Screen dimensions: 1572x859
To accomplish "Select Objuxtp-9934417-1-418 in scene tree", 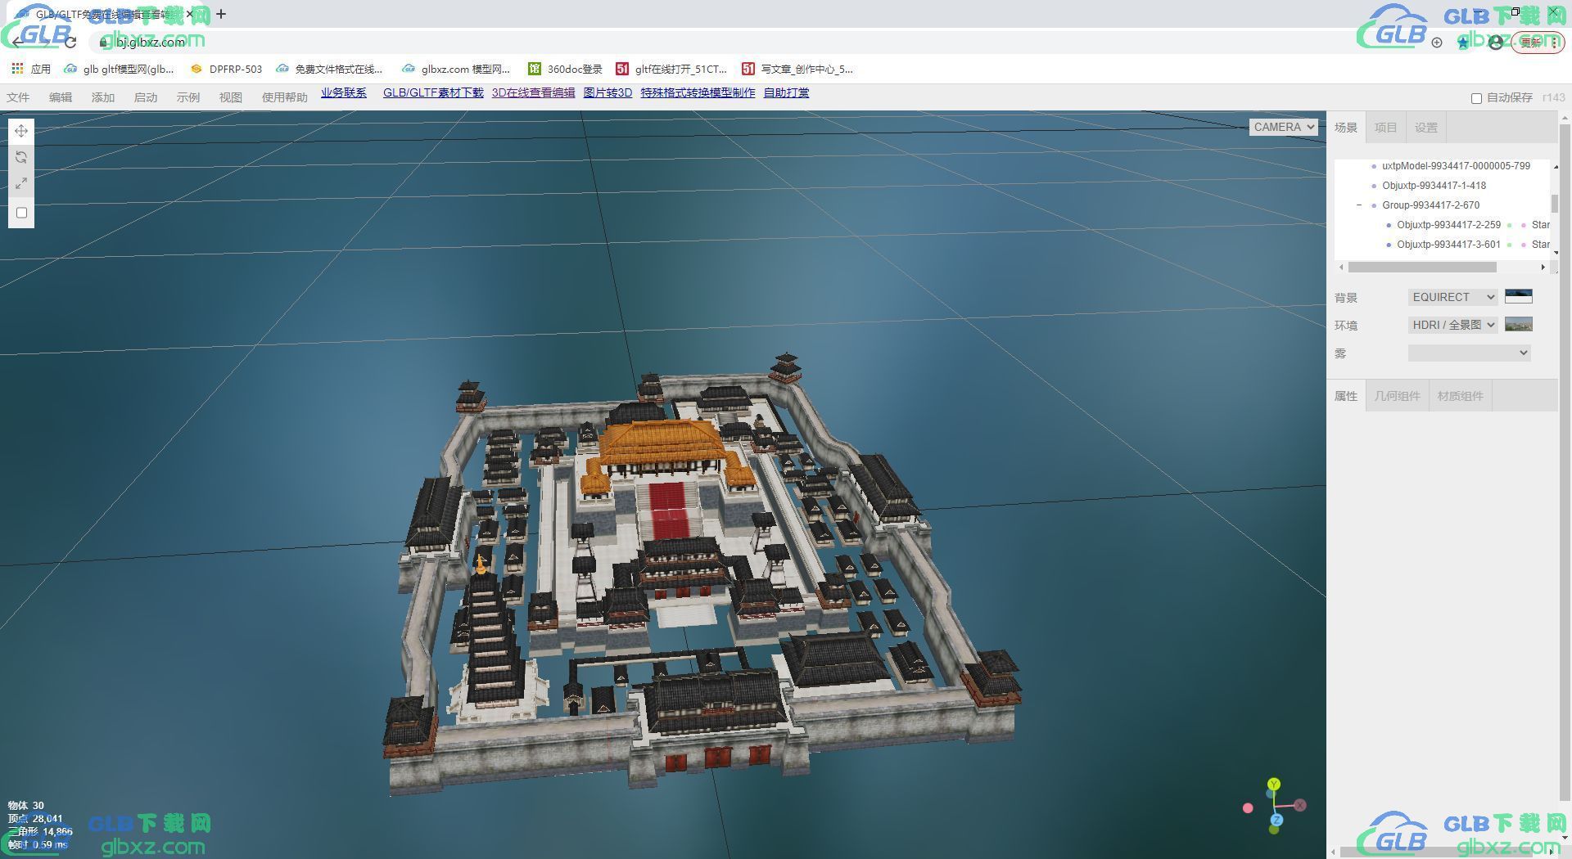I will click(1434, 186).
